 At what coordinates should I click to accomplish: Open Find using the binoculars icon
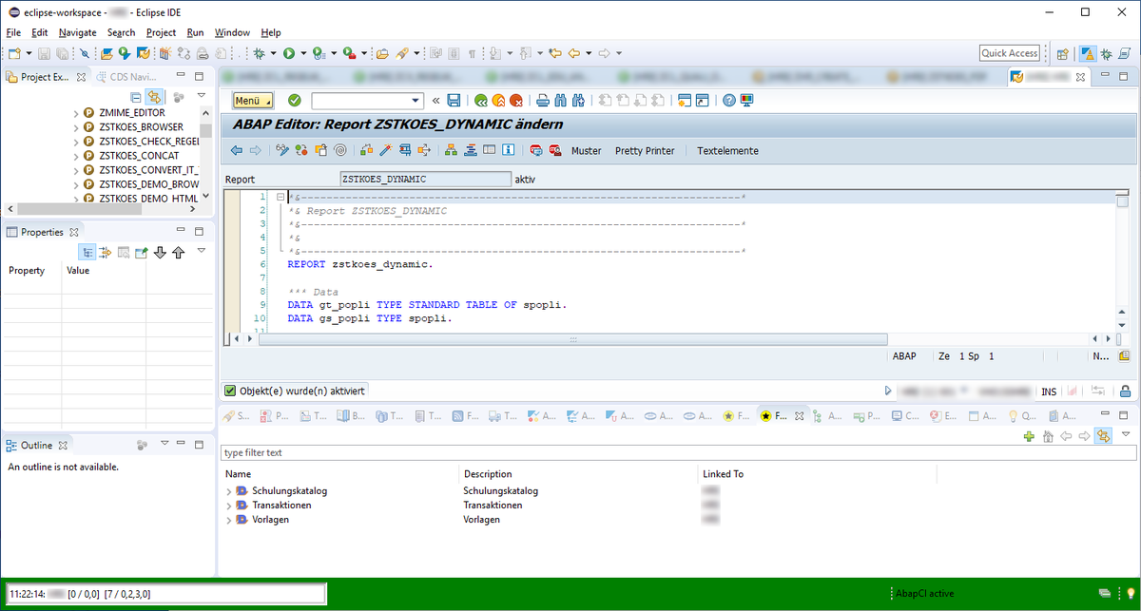pyautogui.click(x=560, y=101)
